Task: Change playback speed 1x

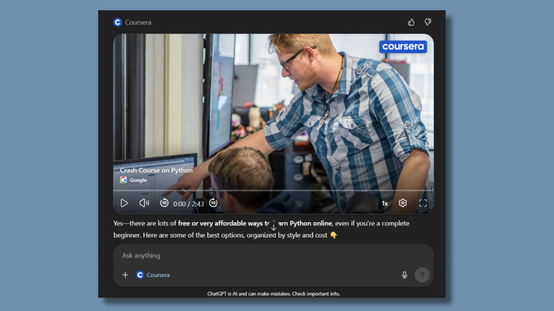Action: (385, 203)
